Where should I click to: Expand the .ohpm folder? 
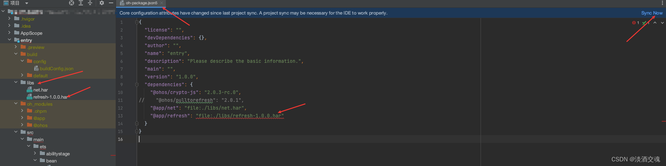pyautogui.click(x=22, y=111)
